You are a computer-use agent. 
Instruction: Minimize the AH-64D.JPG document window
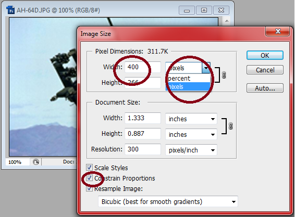coord(187,10)
